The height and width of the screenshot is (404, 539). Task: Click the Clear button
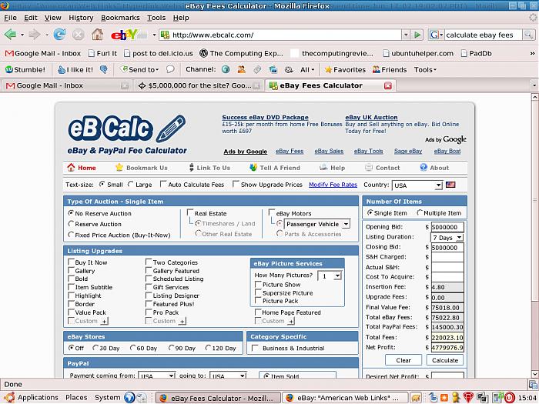[x=403, y=360]
